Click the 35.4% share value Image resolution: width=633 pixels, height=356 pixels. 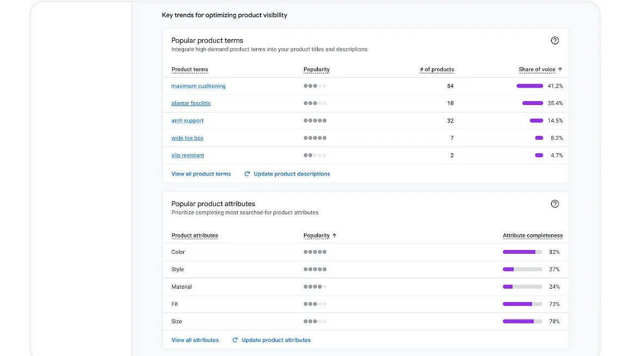(x=555, y=103)
